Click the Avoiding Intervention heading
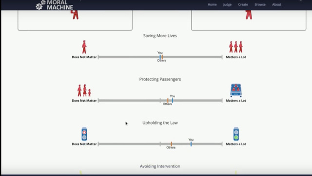312x176 pixels. tap(160, 166)
